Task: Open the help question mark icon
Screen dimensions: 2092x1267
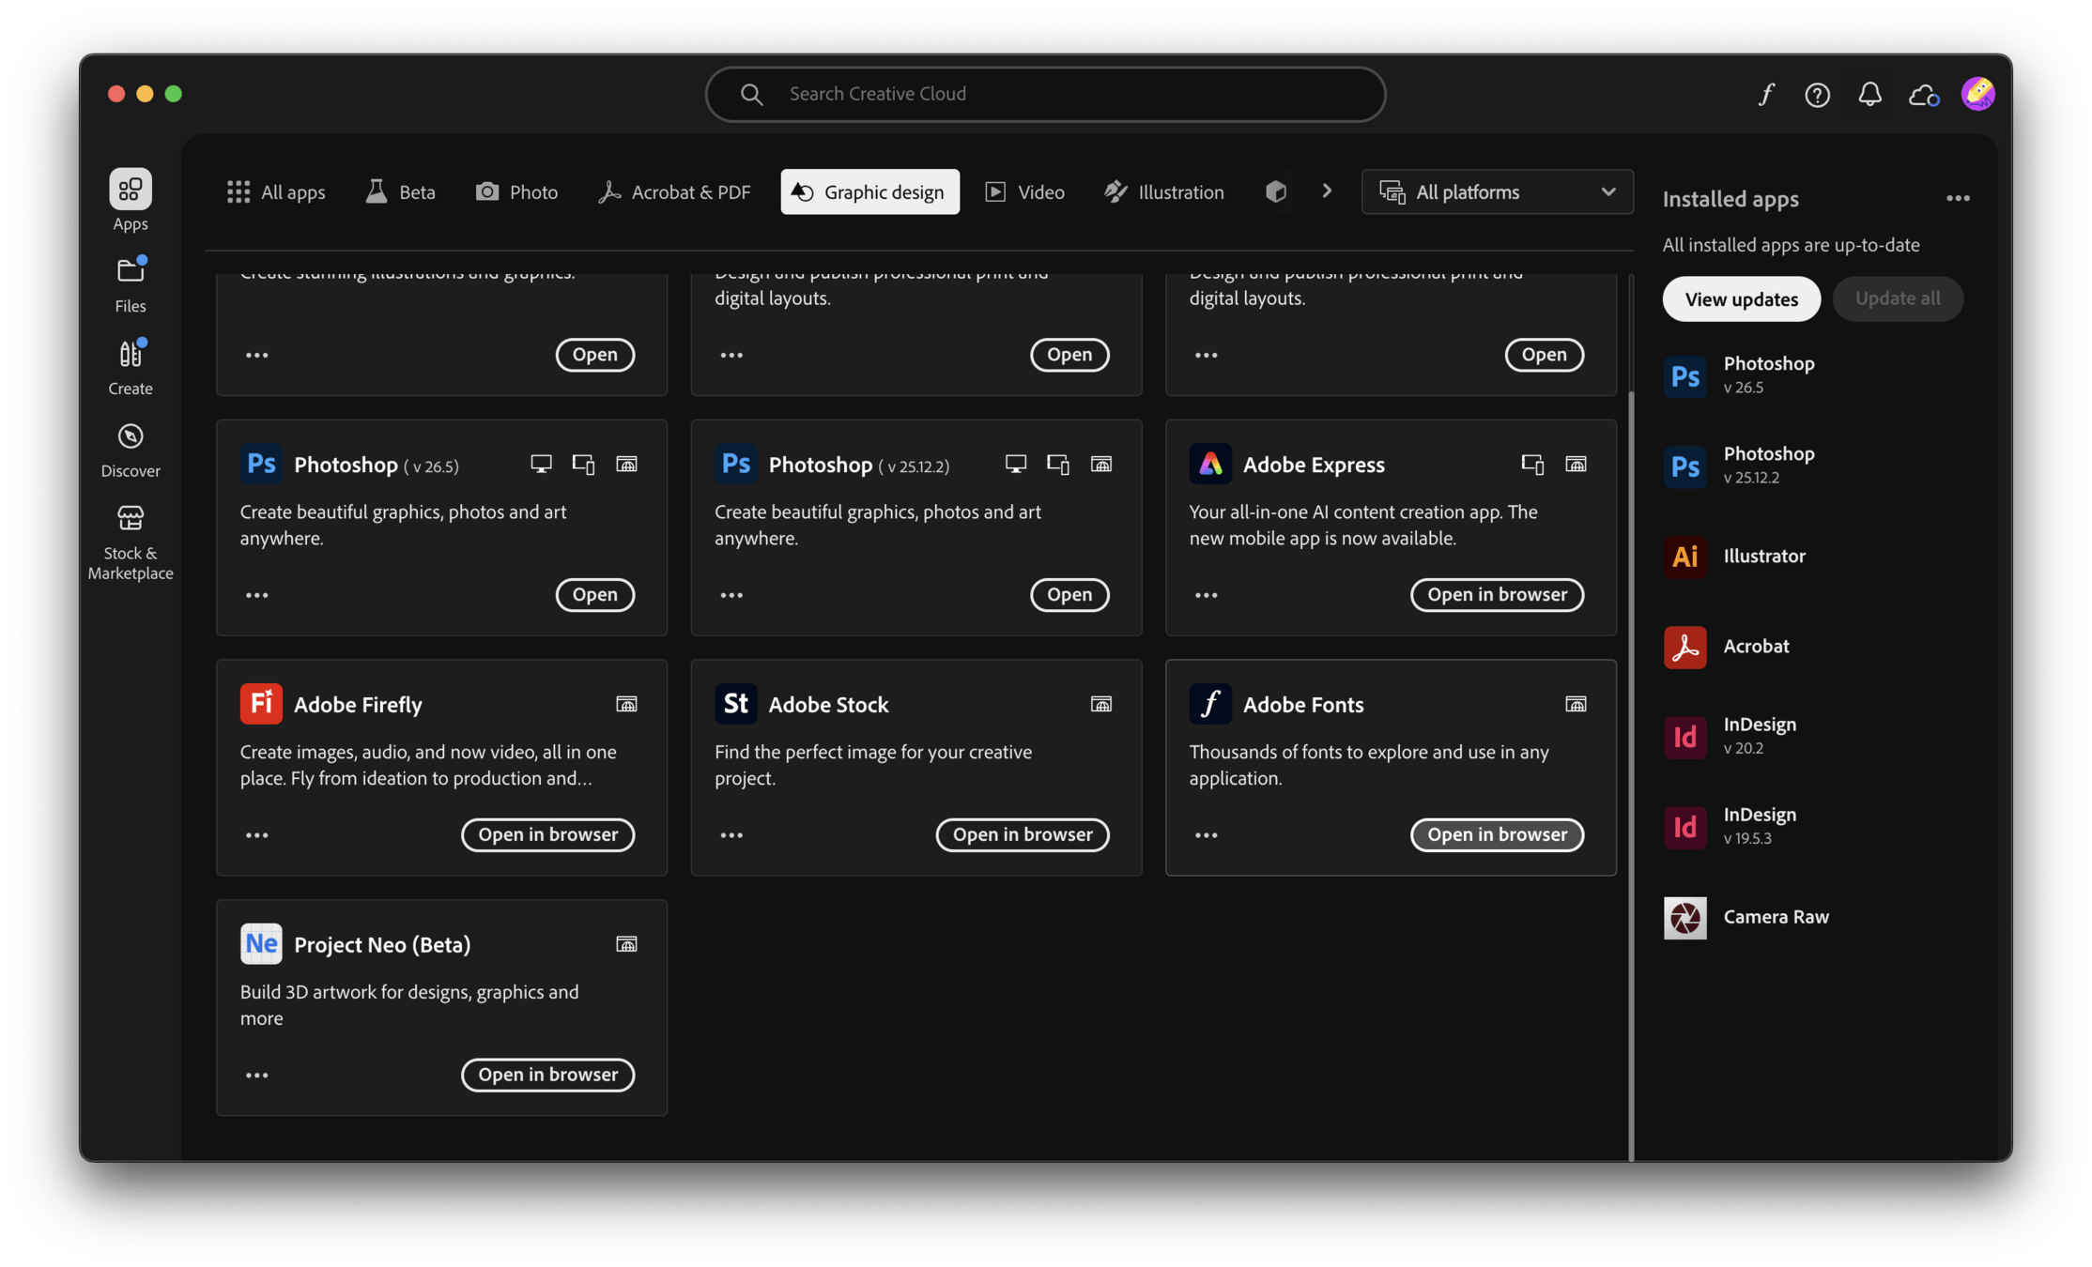Action: (1817, 95)
